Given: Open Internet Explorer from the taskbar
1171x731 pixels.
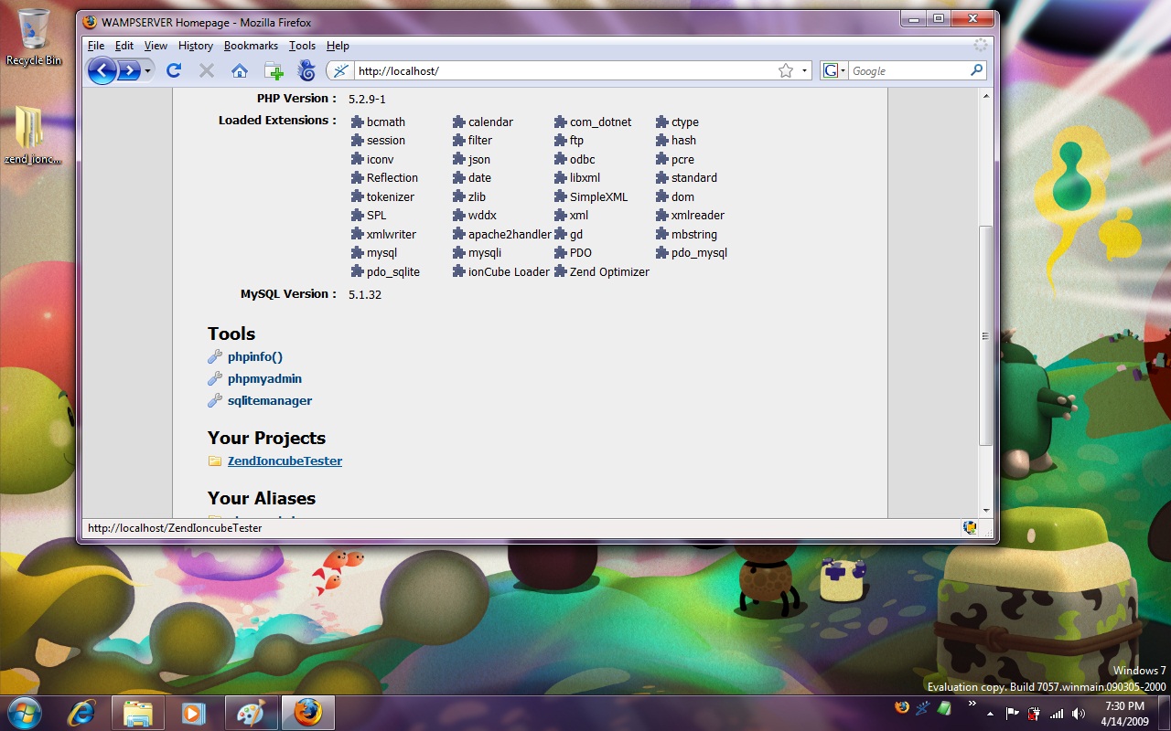Looking at the screenshot, I should pos(83,712).
